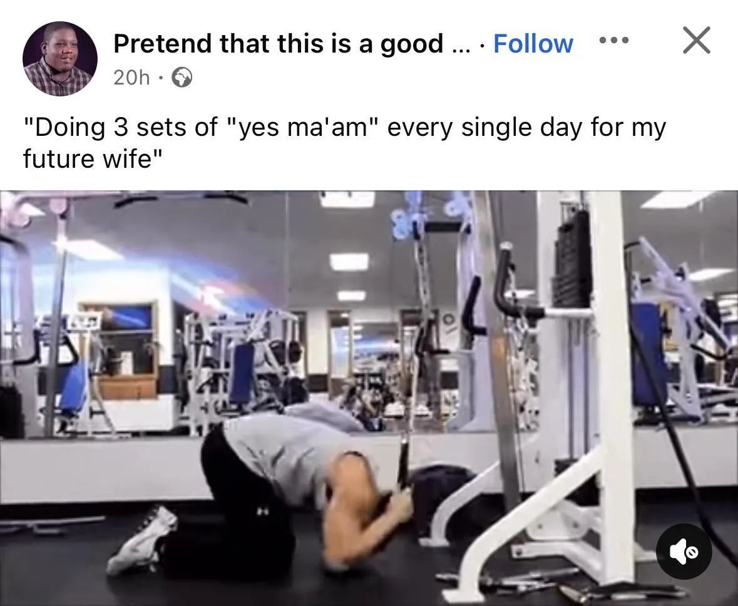Follow the 'Pretend that this is a good' page
The height and width of the screenshot is (606, 738).
tap(533, 43)
